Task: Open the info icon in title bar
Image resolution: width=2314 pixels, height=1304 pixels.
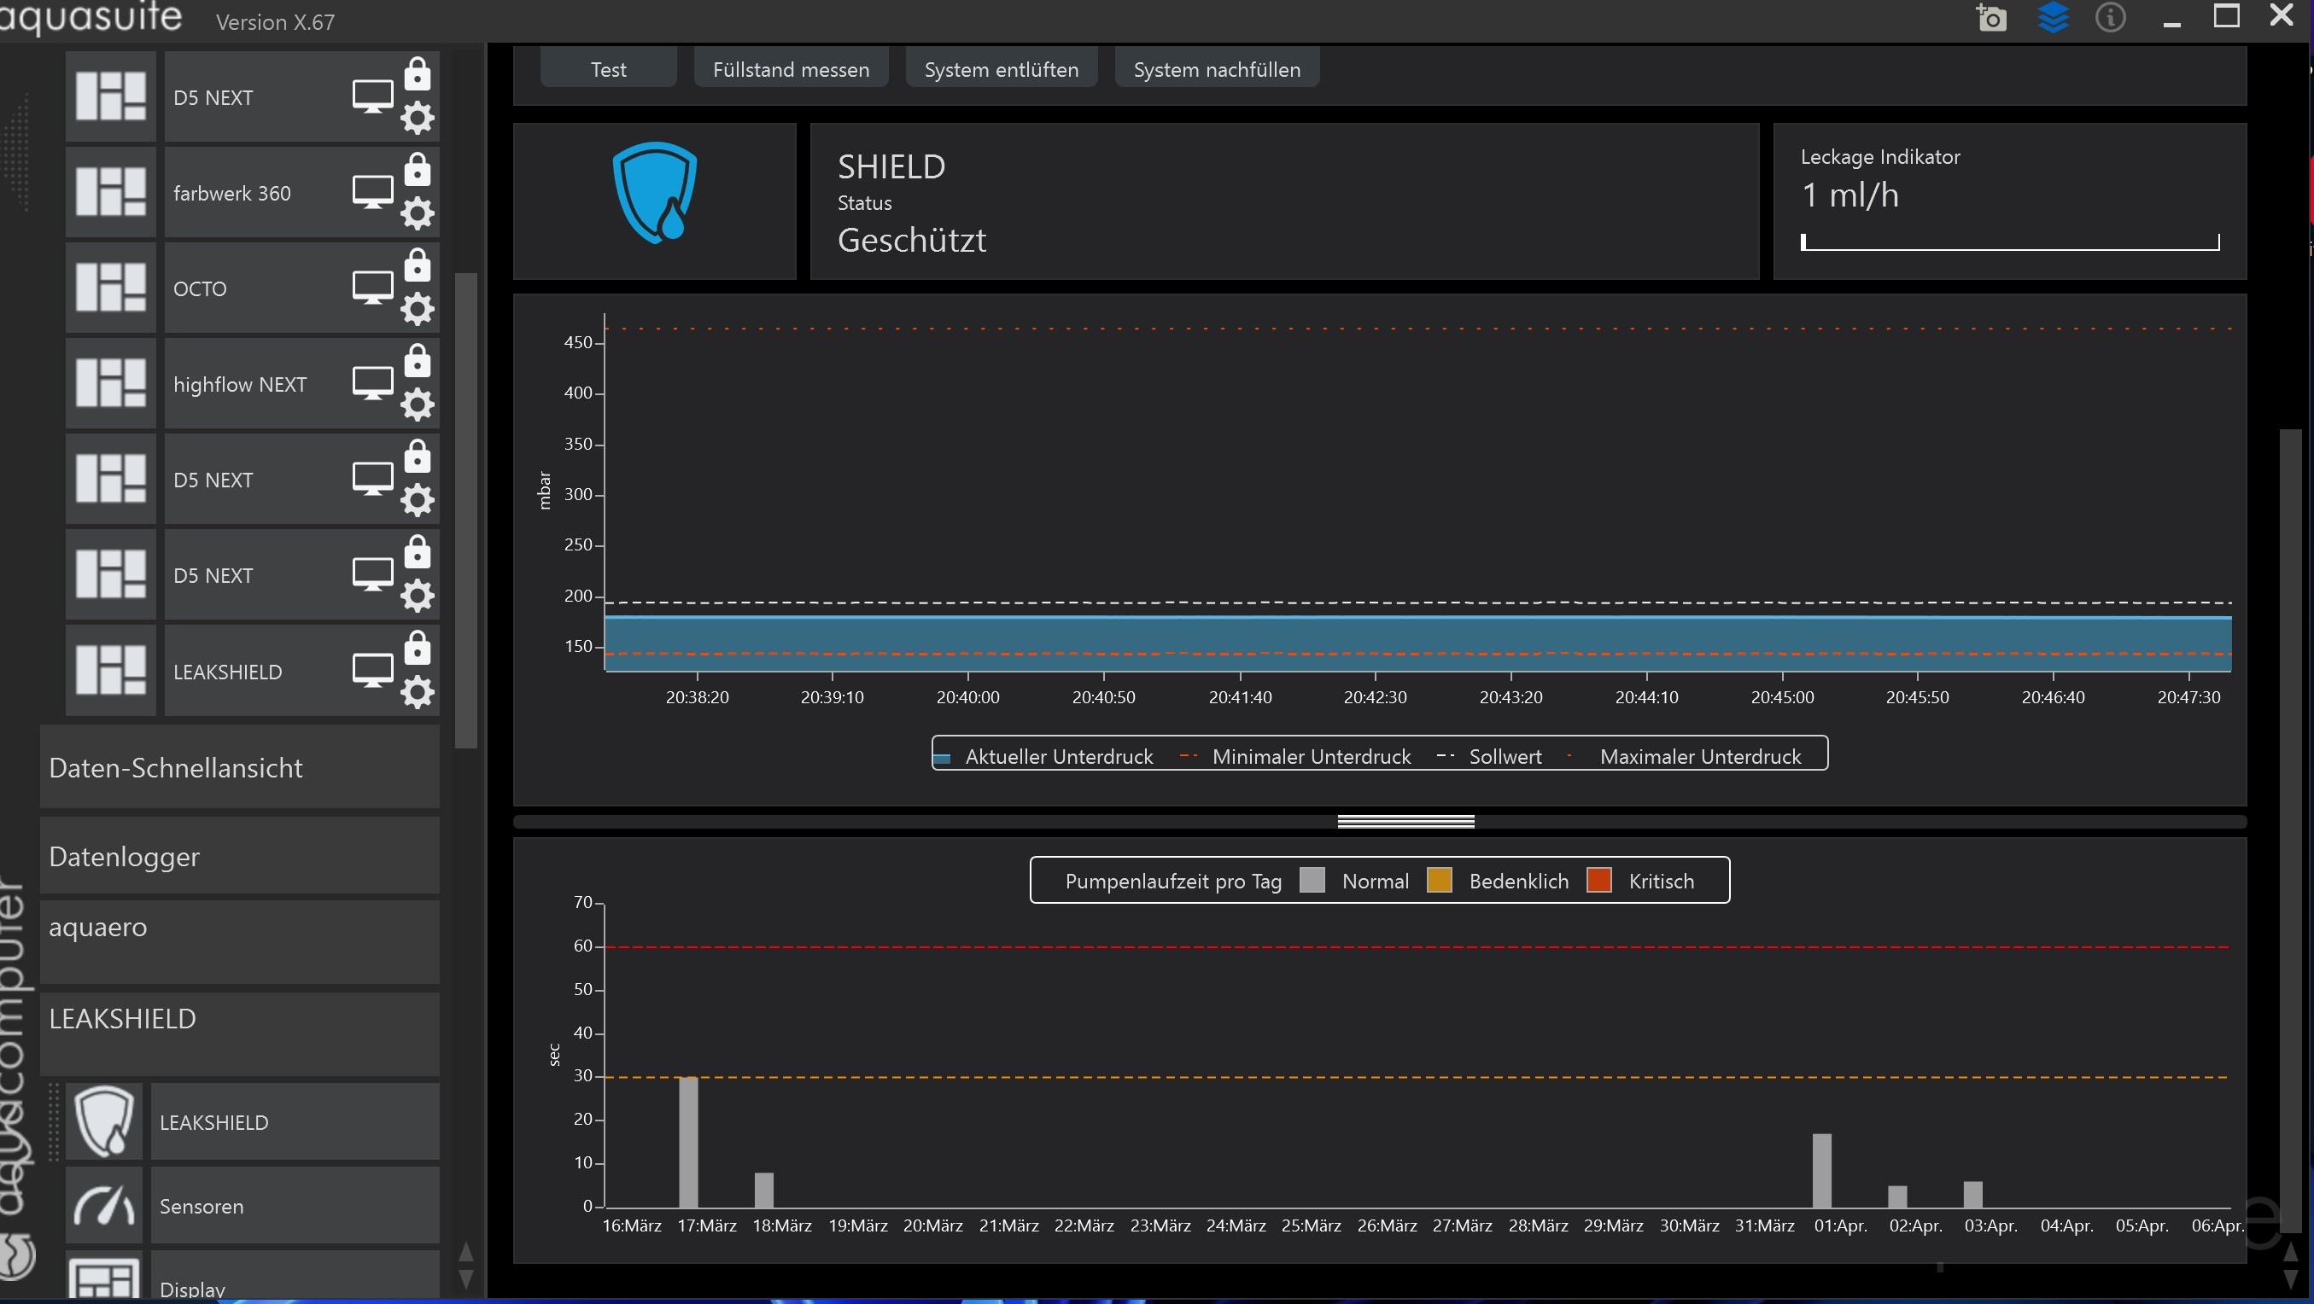Action: click(x=2110, y=17)
